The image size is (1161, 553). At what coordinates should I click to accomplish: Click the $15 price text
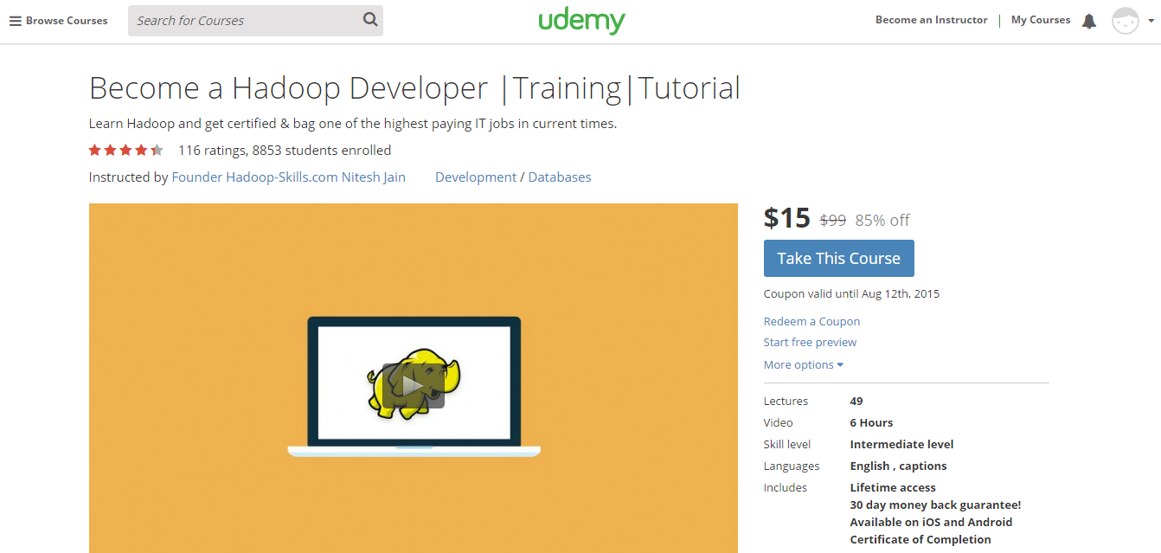tap(787, 218)
